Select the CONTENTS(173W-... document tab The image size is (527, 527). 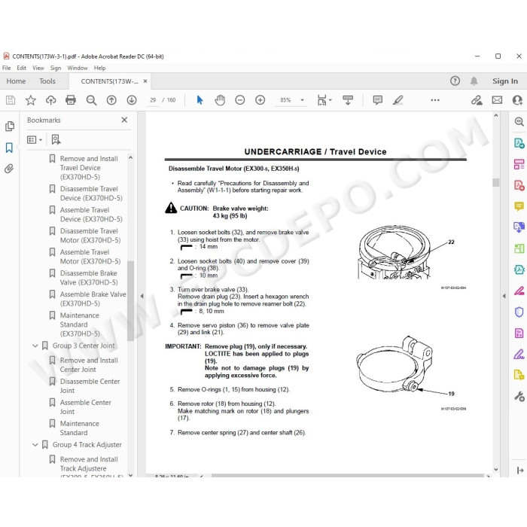(109, 81)
